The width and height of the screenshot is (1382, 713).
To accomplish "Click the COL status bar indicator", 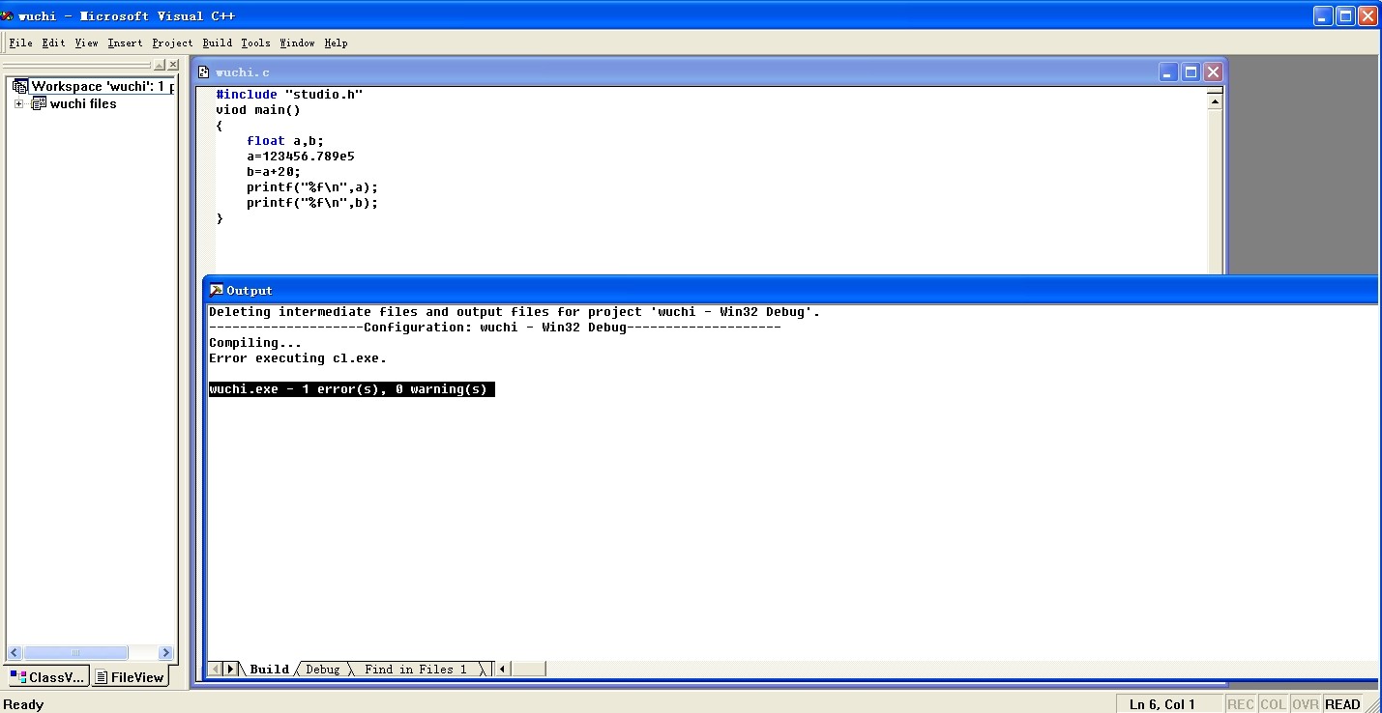I will pos(1274,704).
